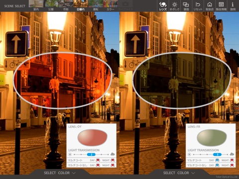
Task: Select the カラー color scene thumbnail
Action: 111,5
